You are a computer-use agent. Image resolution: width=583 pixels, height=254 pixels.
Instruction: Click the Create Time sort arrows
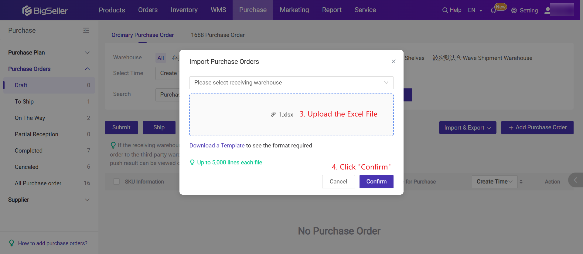(521, 182)
